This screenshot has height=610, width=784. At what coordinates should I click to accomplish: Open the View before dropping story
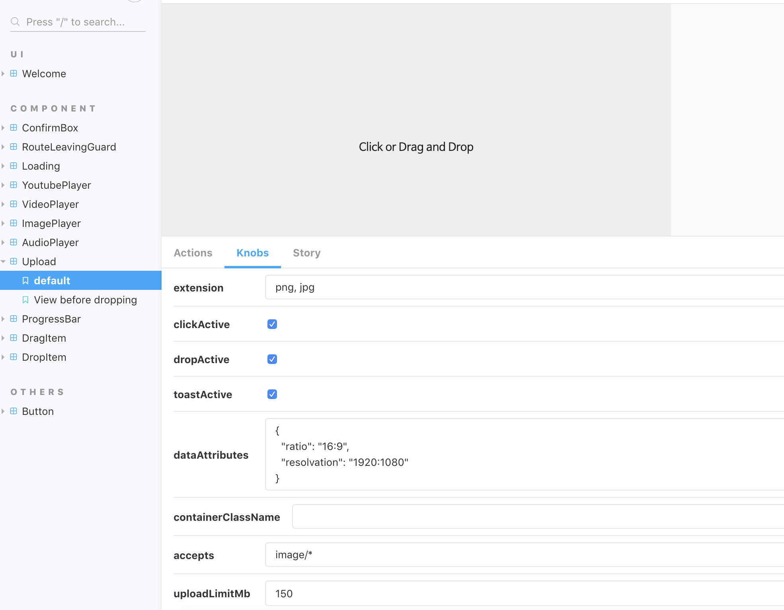[86, 300]
